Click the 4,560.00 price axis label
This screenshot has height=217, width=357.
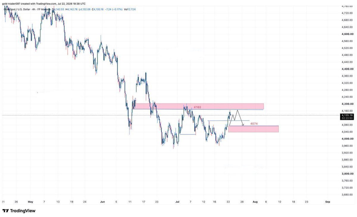tap(347, 41)
